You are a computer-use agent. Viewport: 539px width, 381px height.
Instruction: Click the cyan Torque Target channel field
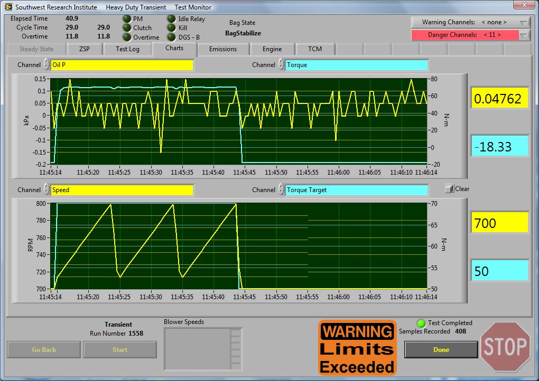tap(357, 190)
